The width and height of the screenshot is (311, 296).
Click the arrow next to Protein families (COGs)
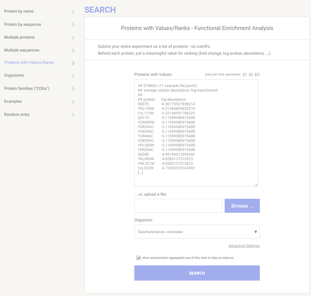click(x=73, y=89)
